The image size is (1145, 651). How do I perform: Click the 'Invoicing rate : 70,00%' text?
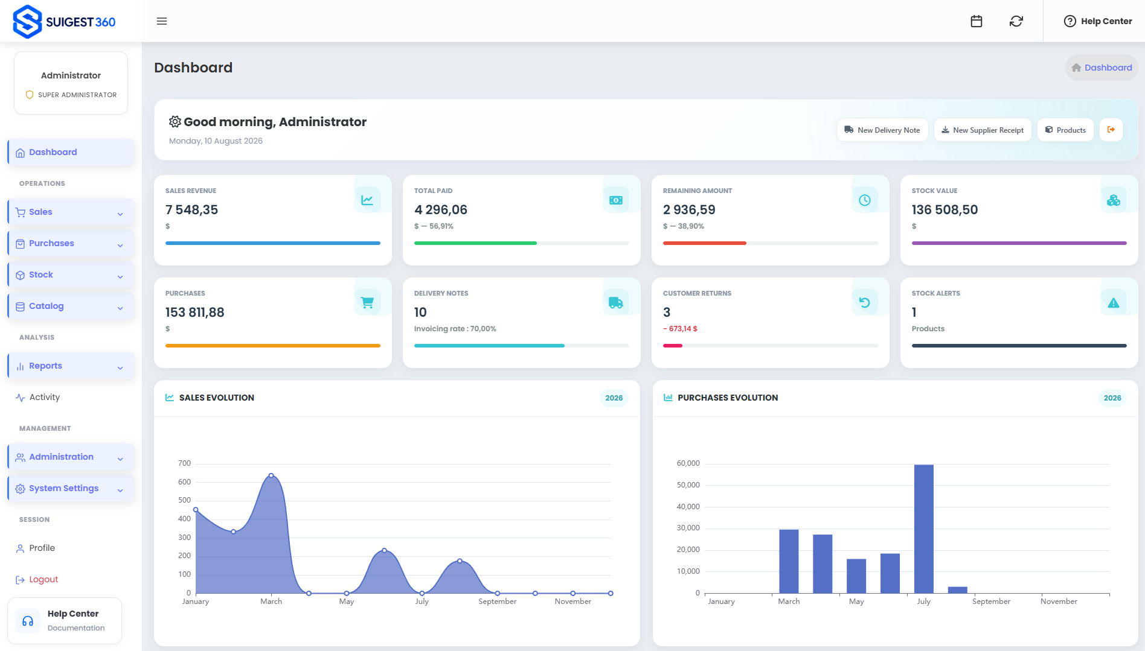455,329
